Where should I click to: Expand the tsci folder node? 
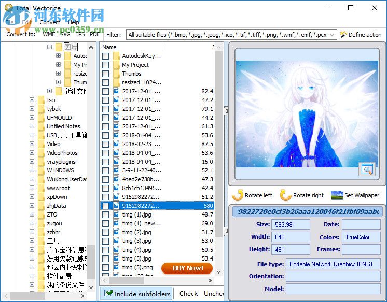32,100
